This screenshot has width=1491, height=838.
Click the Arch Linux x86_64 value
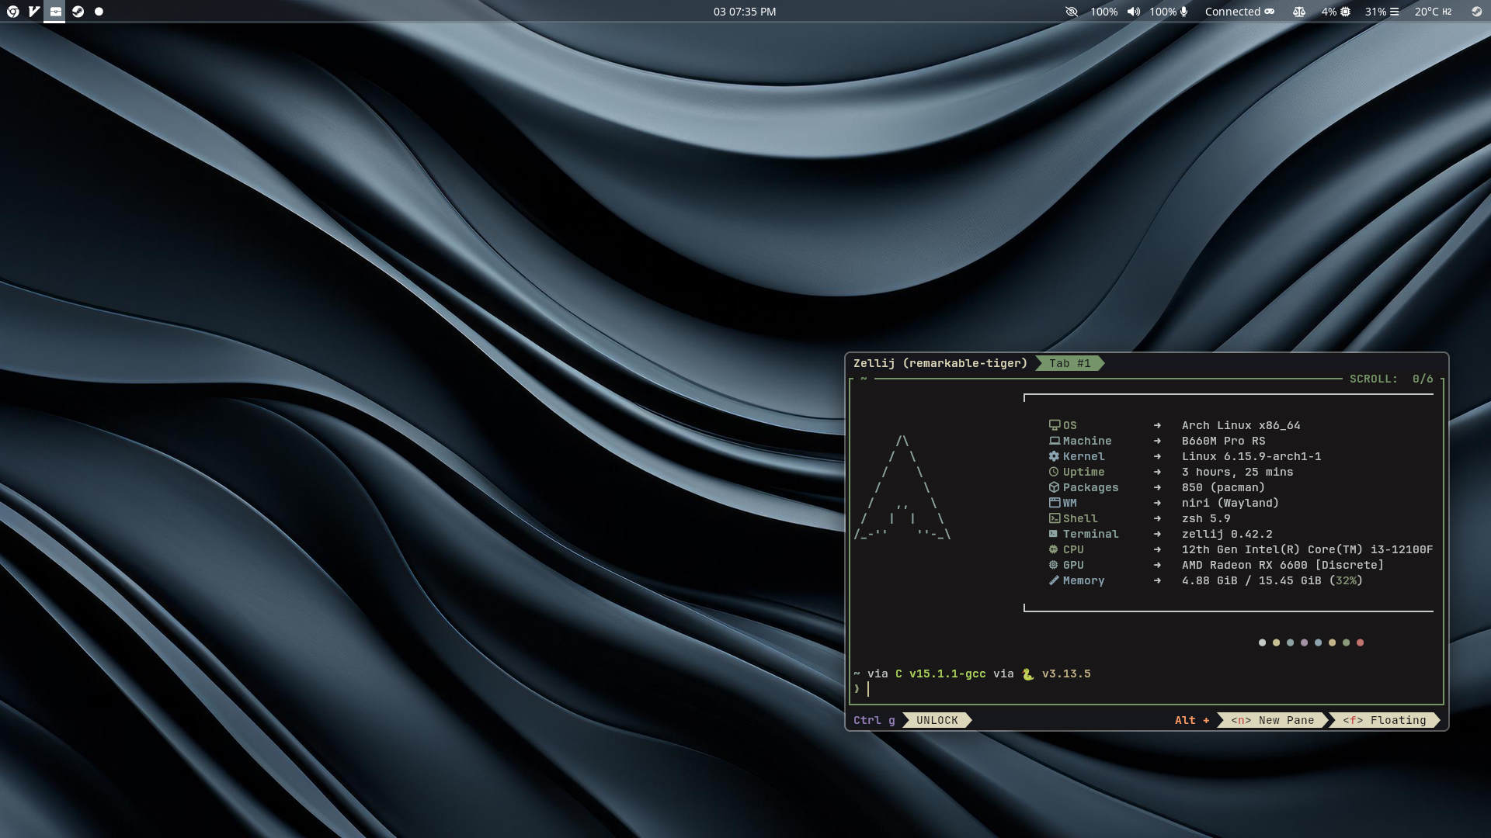tap(1241, 425)
